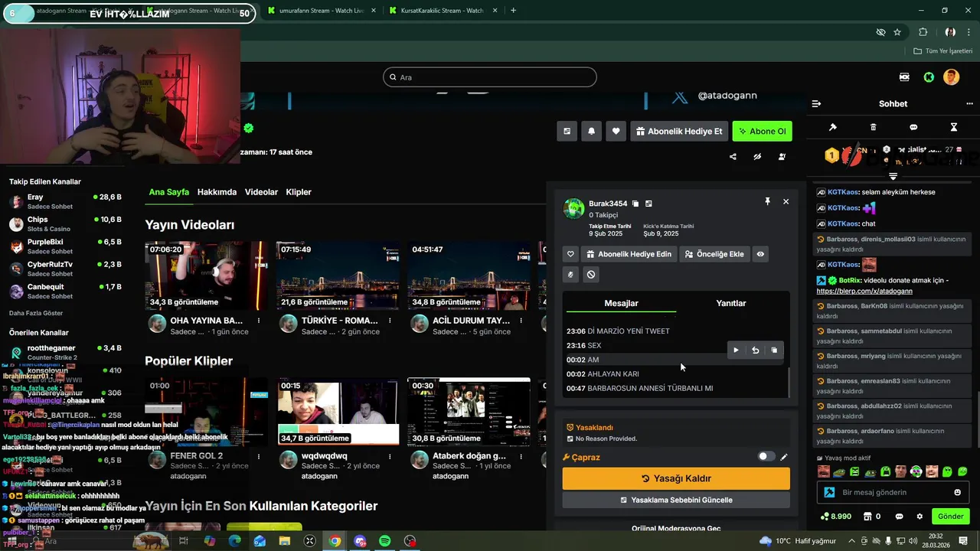
Task: Toggle the eye icon in user card
Action: (x=760, y=254)
